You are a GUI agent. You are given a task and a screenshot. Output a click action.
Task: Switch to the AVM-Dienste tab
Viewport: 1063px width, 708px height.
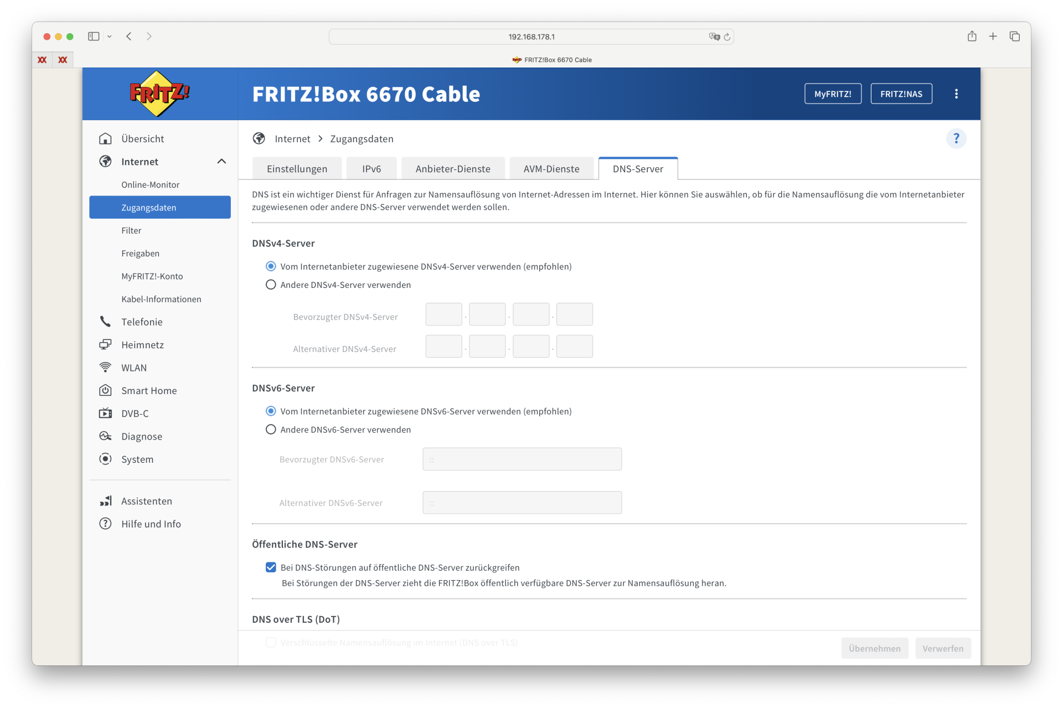[551, 169]
